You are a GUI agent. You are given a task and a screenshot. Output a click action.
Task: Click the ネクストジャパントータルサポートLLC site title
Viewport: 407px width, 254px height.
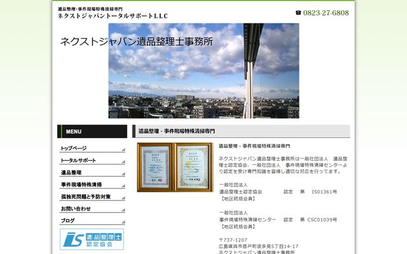113,16
